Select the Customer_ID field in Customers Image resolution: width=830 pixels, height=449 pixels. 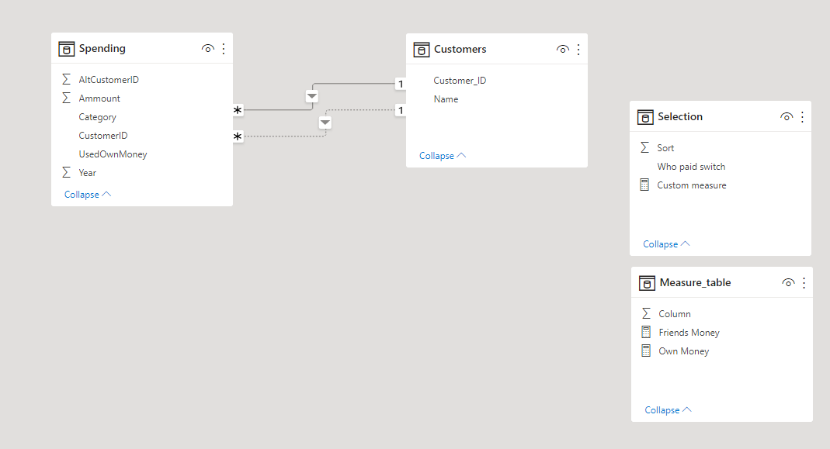(x=460, y=81)
